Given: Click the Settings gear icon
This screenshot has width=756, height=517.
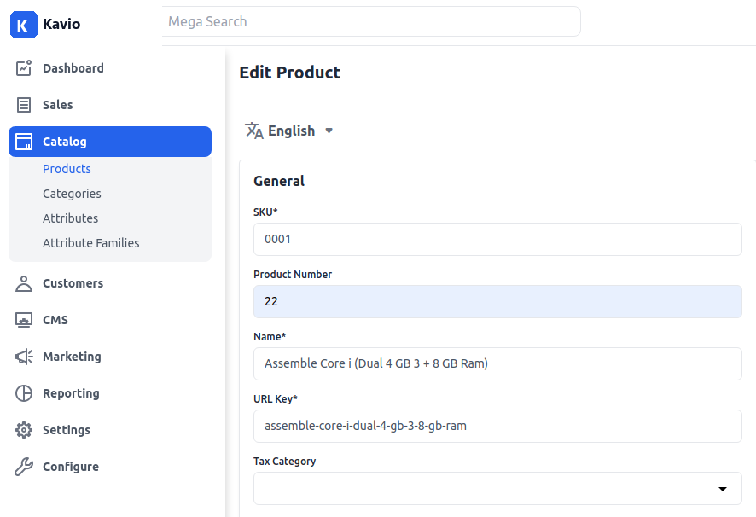Looking at the screenshot, I should (24, 430).
